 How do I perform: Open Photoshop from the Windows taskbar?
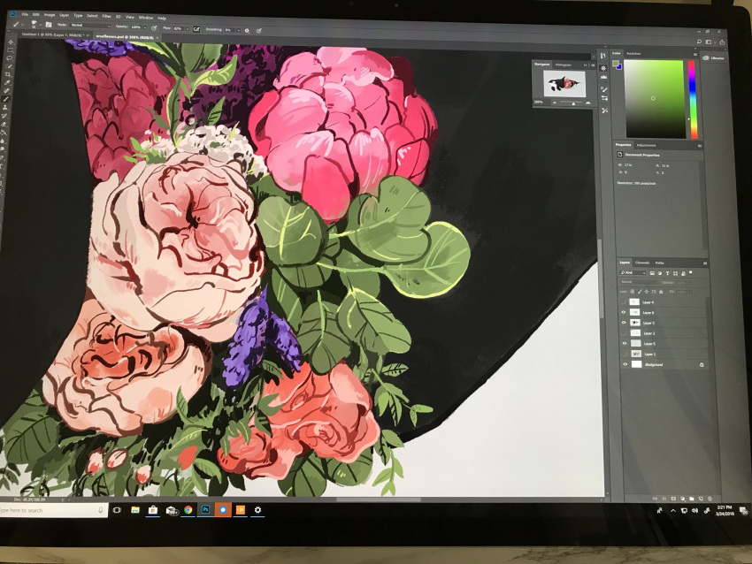point(205,509)
